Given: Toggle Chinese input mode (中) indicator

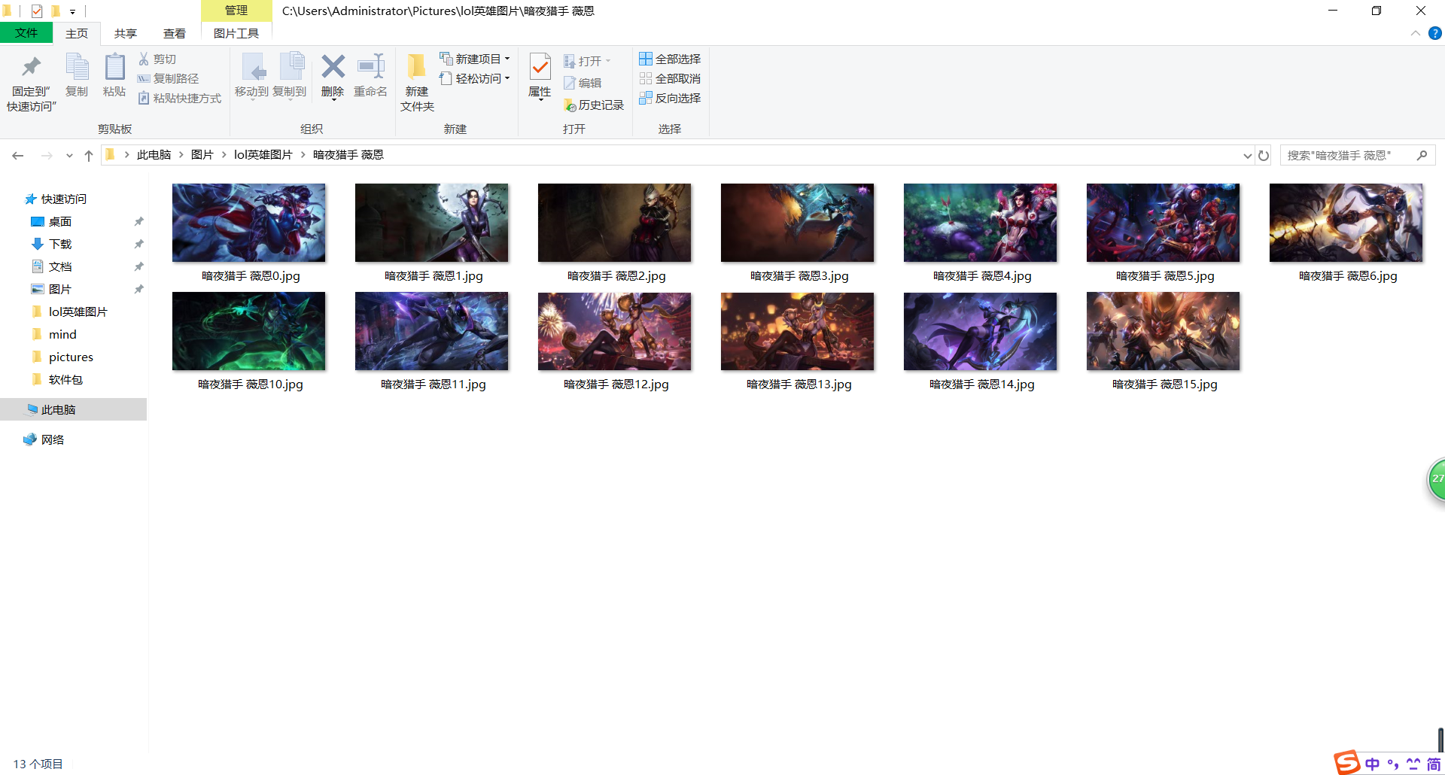Looking at the screenshot, I should pos(1373,764).
